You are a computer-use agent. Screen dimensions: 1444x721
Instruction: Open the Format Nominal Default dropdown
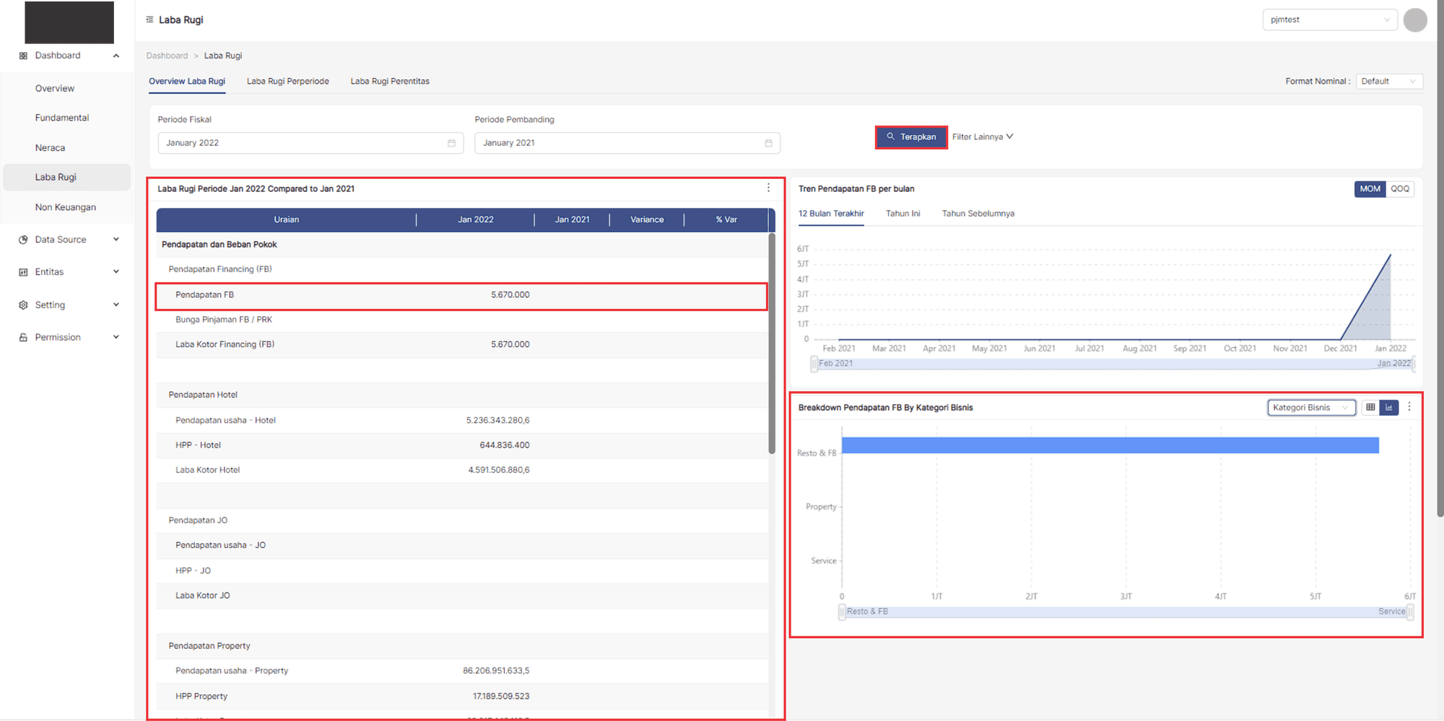[x=1388, y=82]
